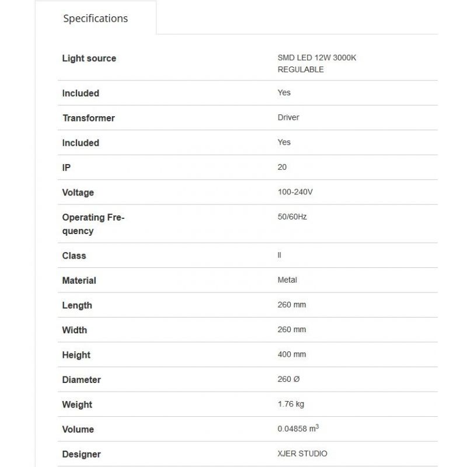Image resolution: width=467 pixels, height=467 pixels.
Task: Select the 400 mm height value
Action: pos(292,354)
